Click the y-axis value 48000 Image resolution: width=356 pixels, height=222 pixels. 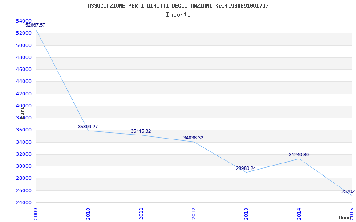pos(24,57)
